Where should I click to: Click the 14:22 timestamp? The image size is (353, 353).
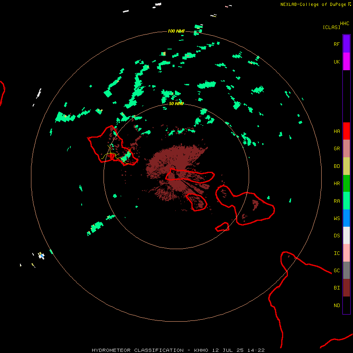pyautogui.click(x=256, y=350)
